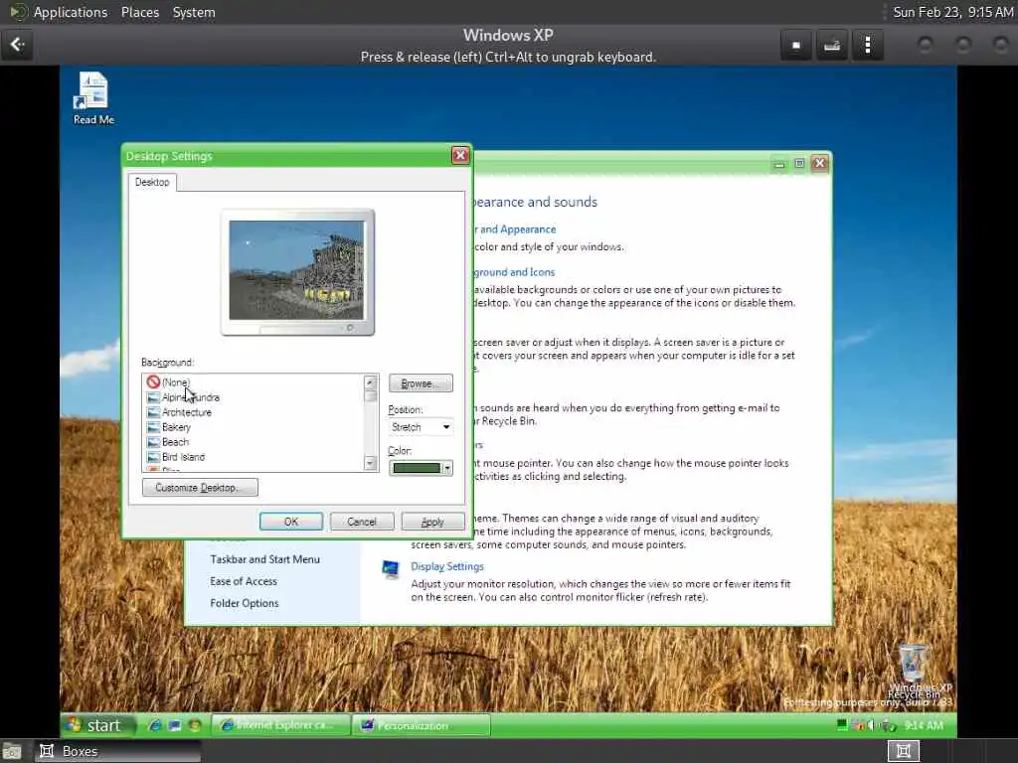Click the Show Desktop Quick Launch icon

[175, 725]
